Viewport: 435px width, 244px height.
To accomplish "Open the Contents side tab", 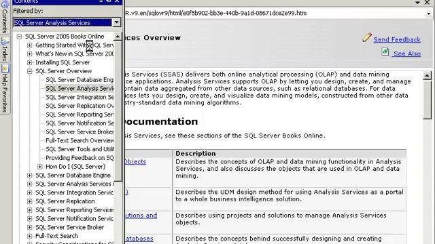I will [x=5, y=17].
